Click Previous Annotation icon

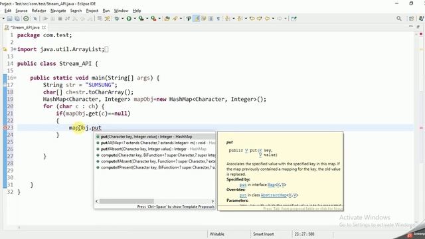(x=240, y=19)
